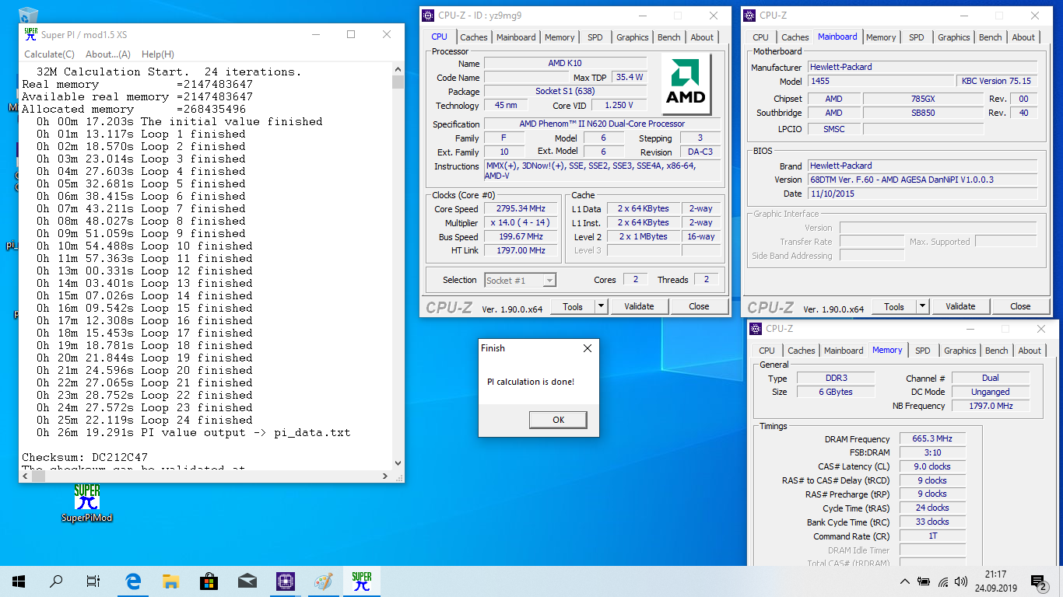Viewport: 1063px width, 597px height.
Task: Open the Action Center notifications icon
Action: click(1038, 581)
